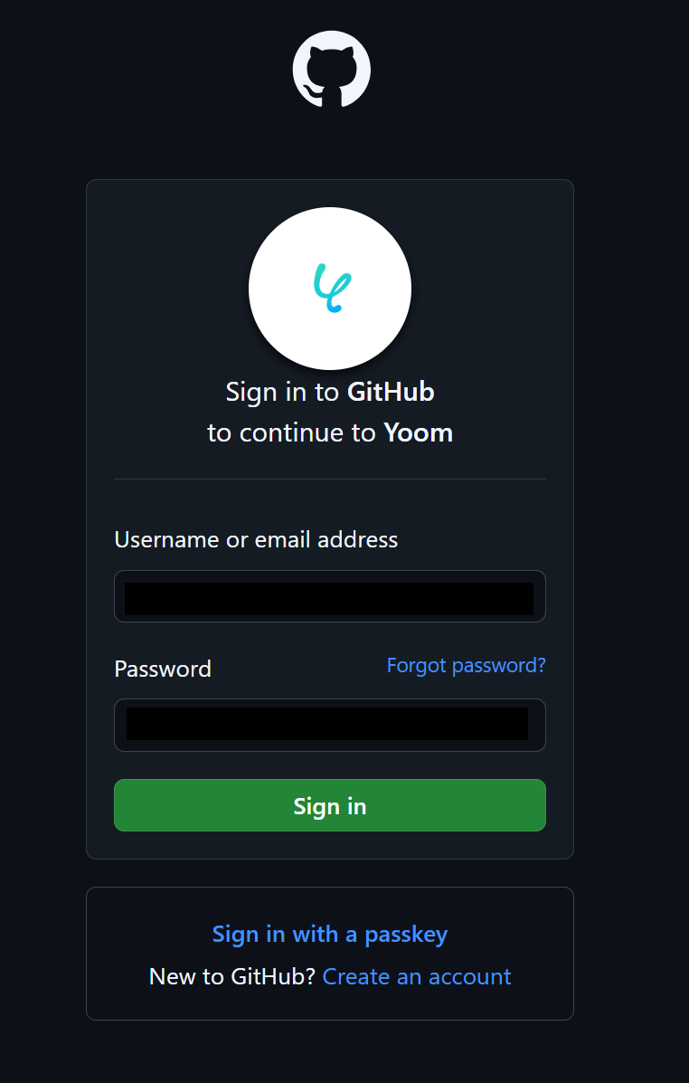Click the "Sign in to" heading text
This screenshot has width=689, height=1083.
282,393
